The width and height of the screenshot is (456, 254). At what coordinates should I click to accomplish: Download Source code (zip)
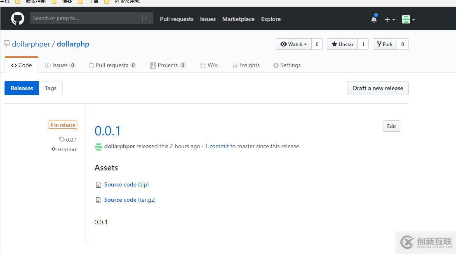pyautogui.click(x=126, y=184)
